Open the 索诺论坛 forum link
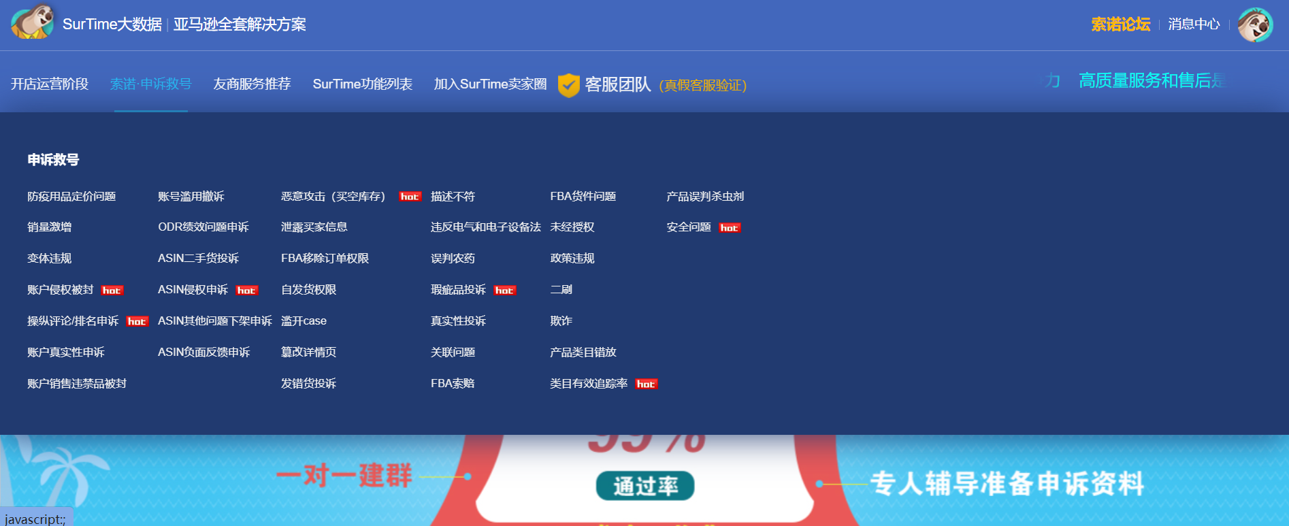 coord(1120,24)
